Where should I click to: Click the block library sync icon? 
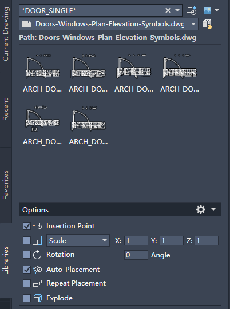pos(192,10)
